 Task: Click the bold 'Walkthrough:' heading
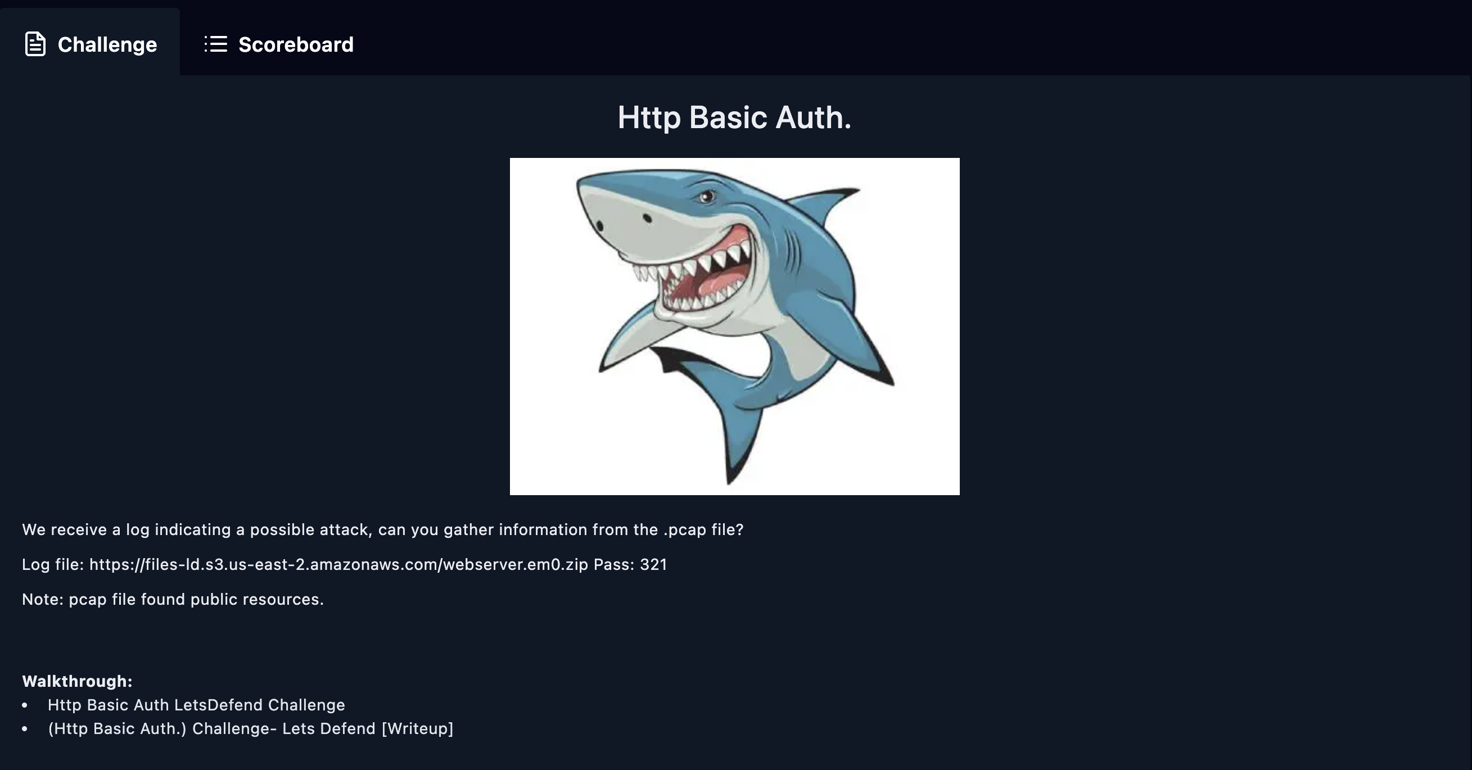click(77, 681)
